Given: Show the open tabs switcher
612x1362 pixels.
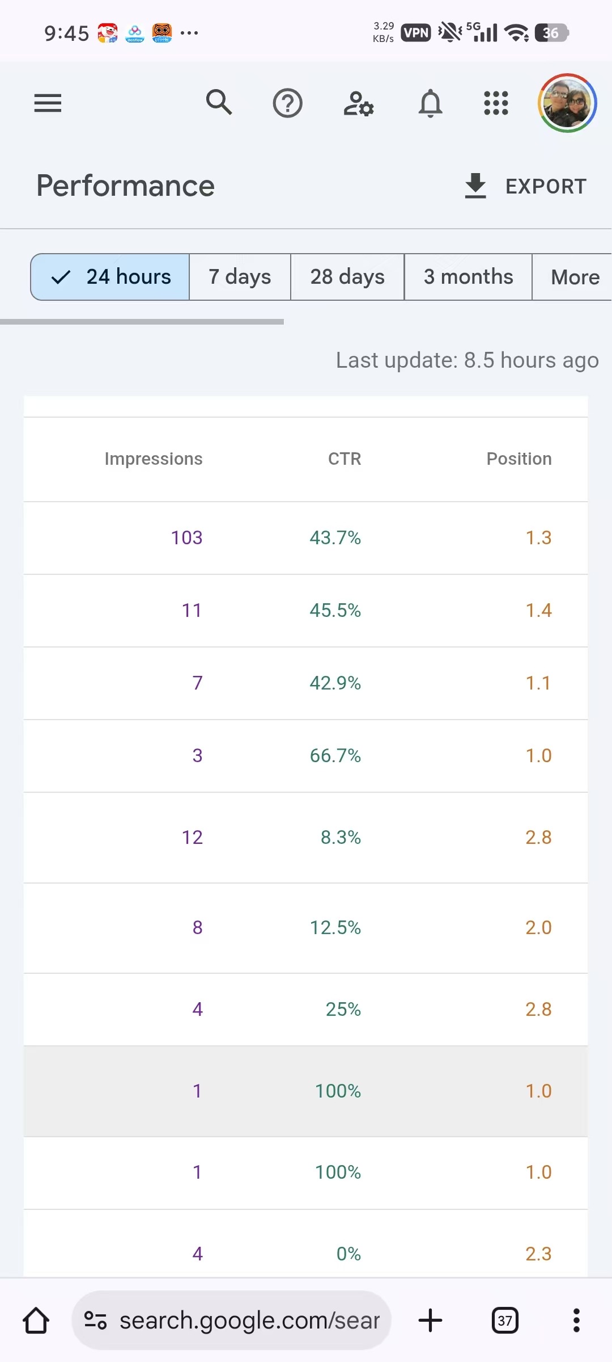Looking at the screenshot, I should [505, 1320].
